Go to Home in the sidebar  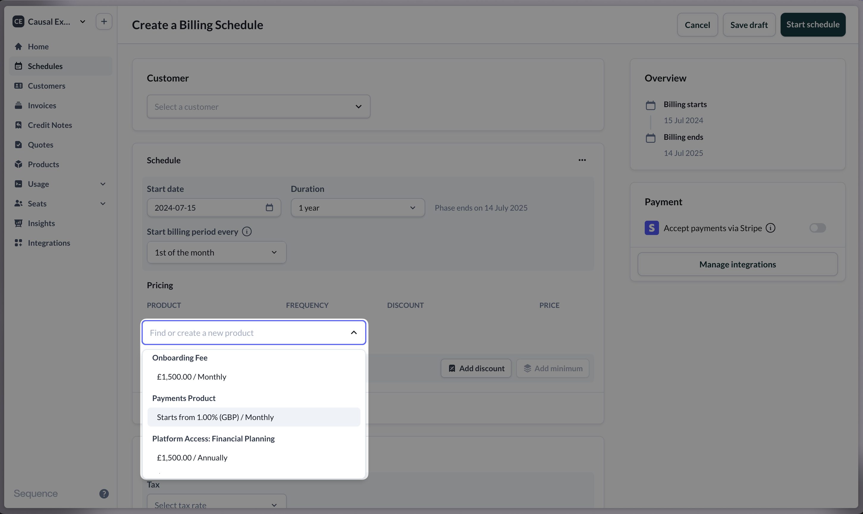click(x=61, y=46)
